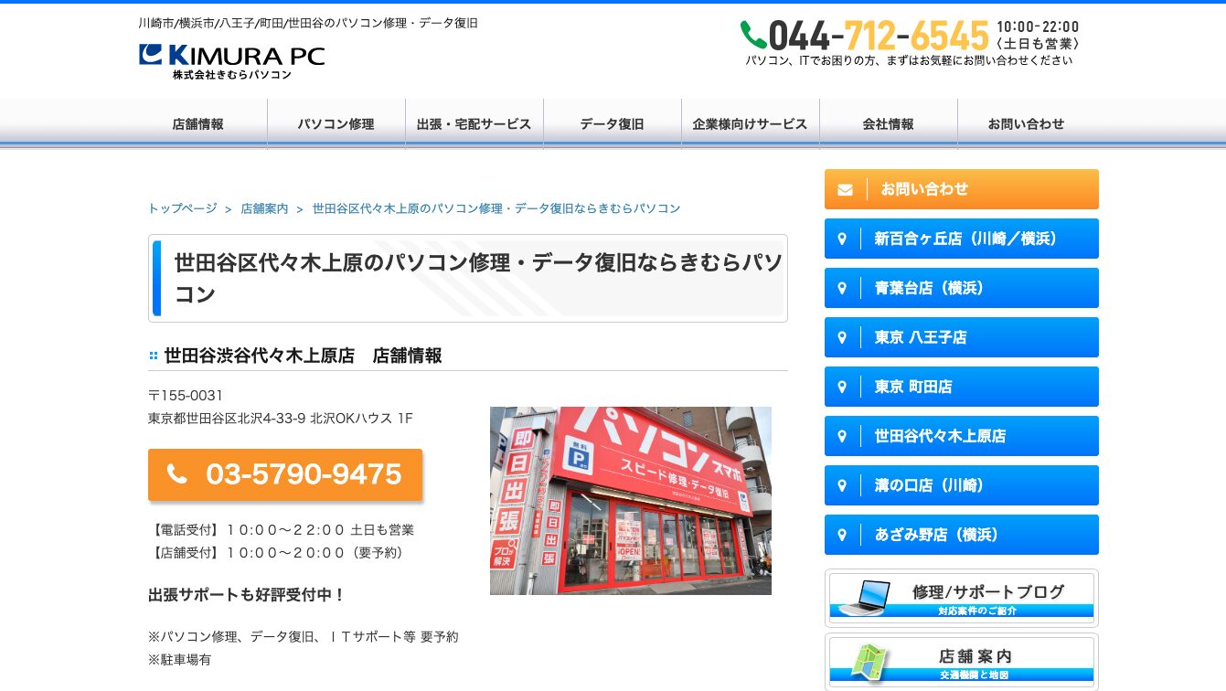
Task: Open the 企業様向けサービス section
Action: pos(751,124)
